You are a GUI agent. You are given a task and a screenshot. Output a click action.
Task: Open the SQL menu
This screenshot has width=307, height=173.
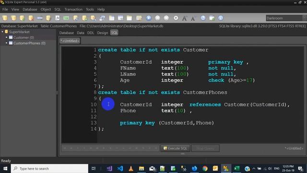click(x=58, y=10)
